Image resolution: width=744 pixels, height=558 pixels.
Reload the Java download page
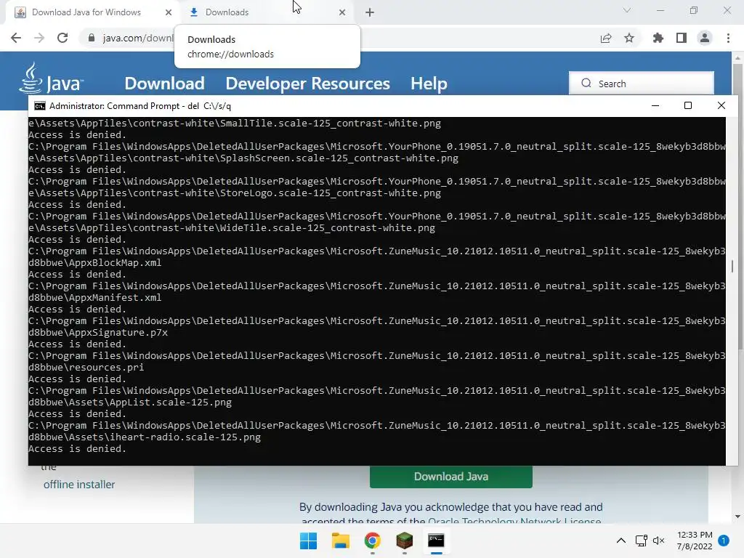(62, 38)
